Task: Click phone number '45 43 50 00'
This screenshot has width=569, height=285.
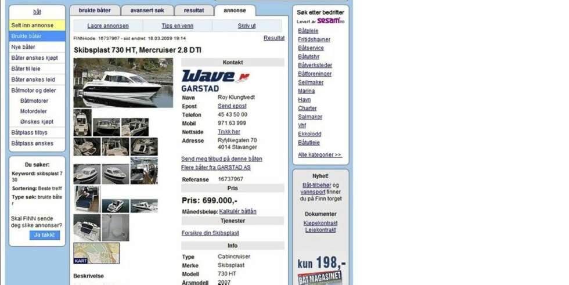Action: pyautogui.click(x=233, y=114)
